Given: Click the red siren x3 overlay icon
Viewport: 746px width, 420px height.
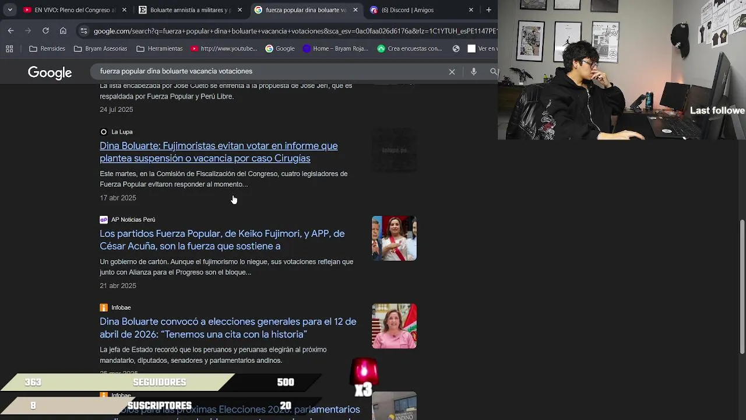Looking at the screenshot, I should click(x=364, y=378).
